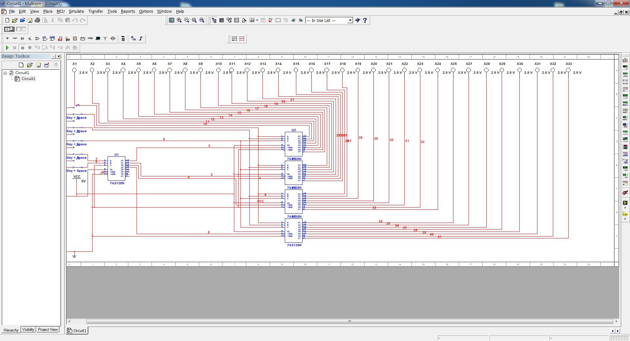Open the MISC components group
The image size is (630, 341).
(x=90, y=39)
